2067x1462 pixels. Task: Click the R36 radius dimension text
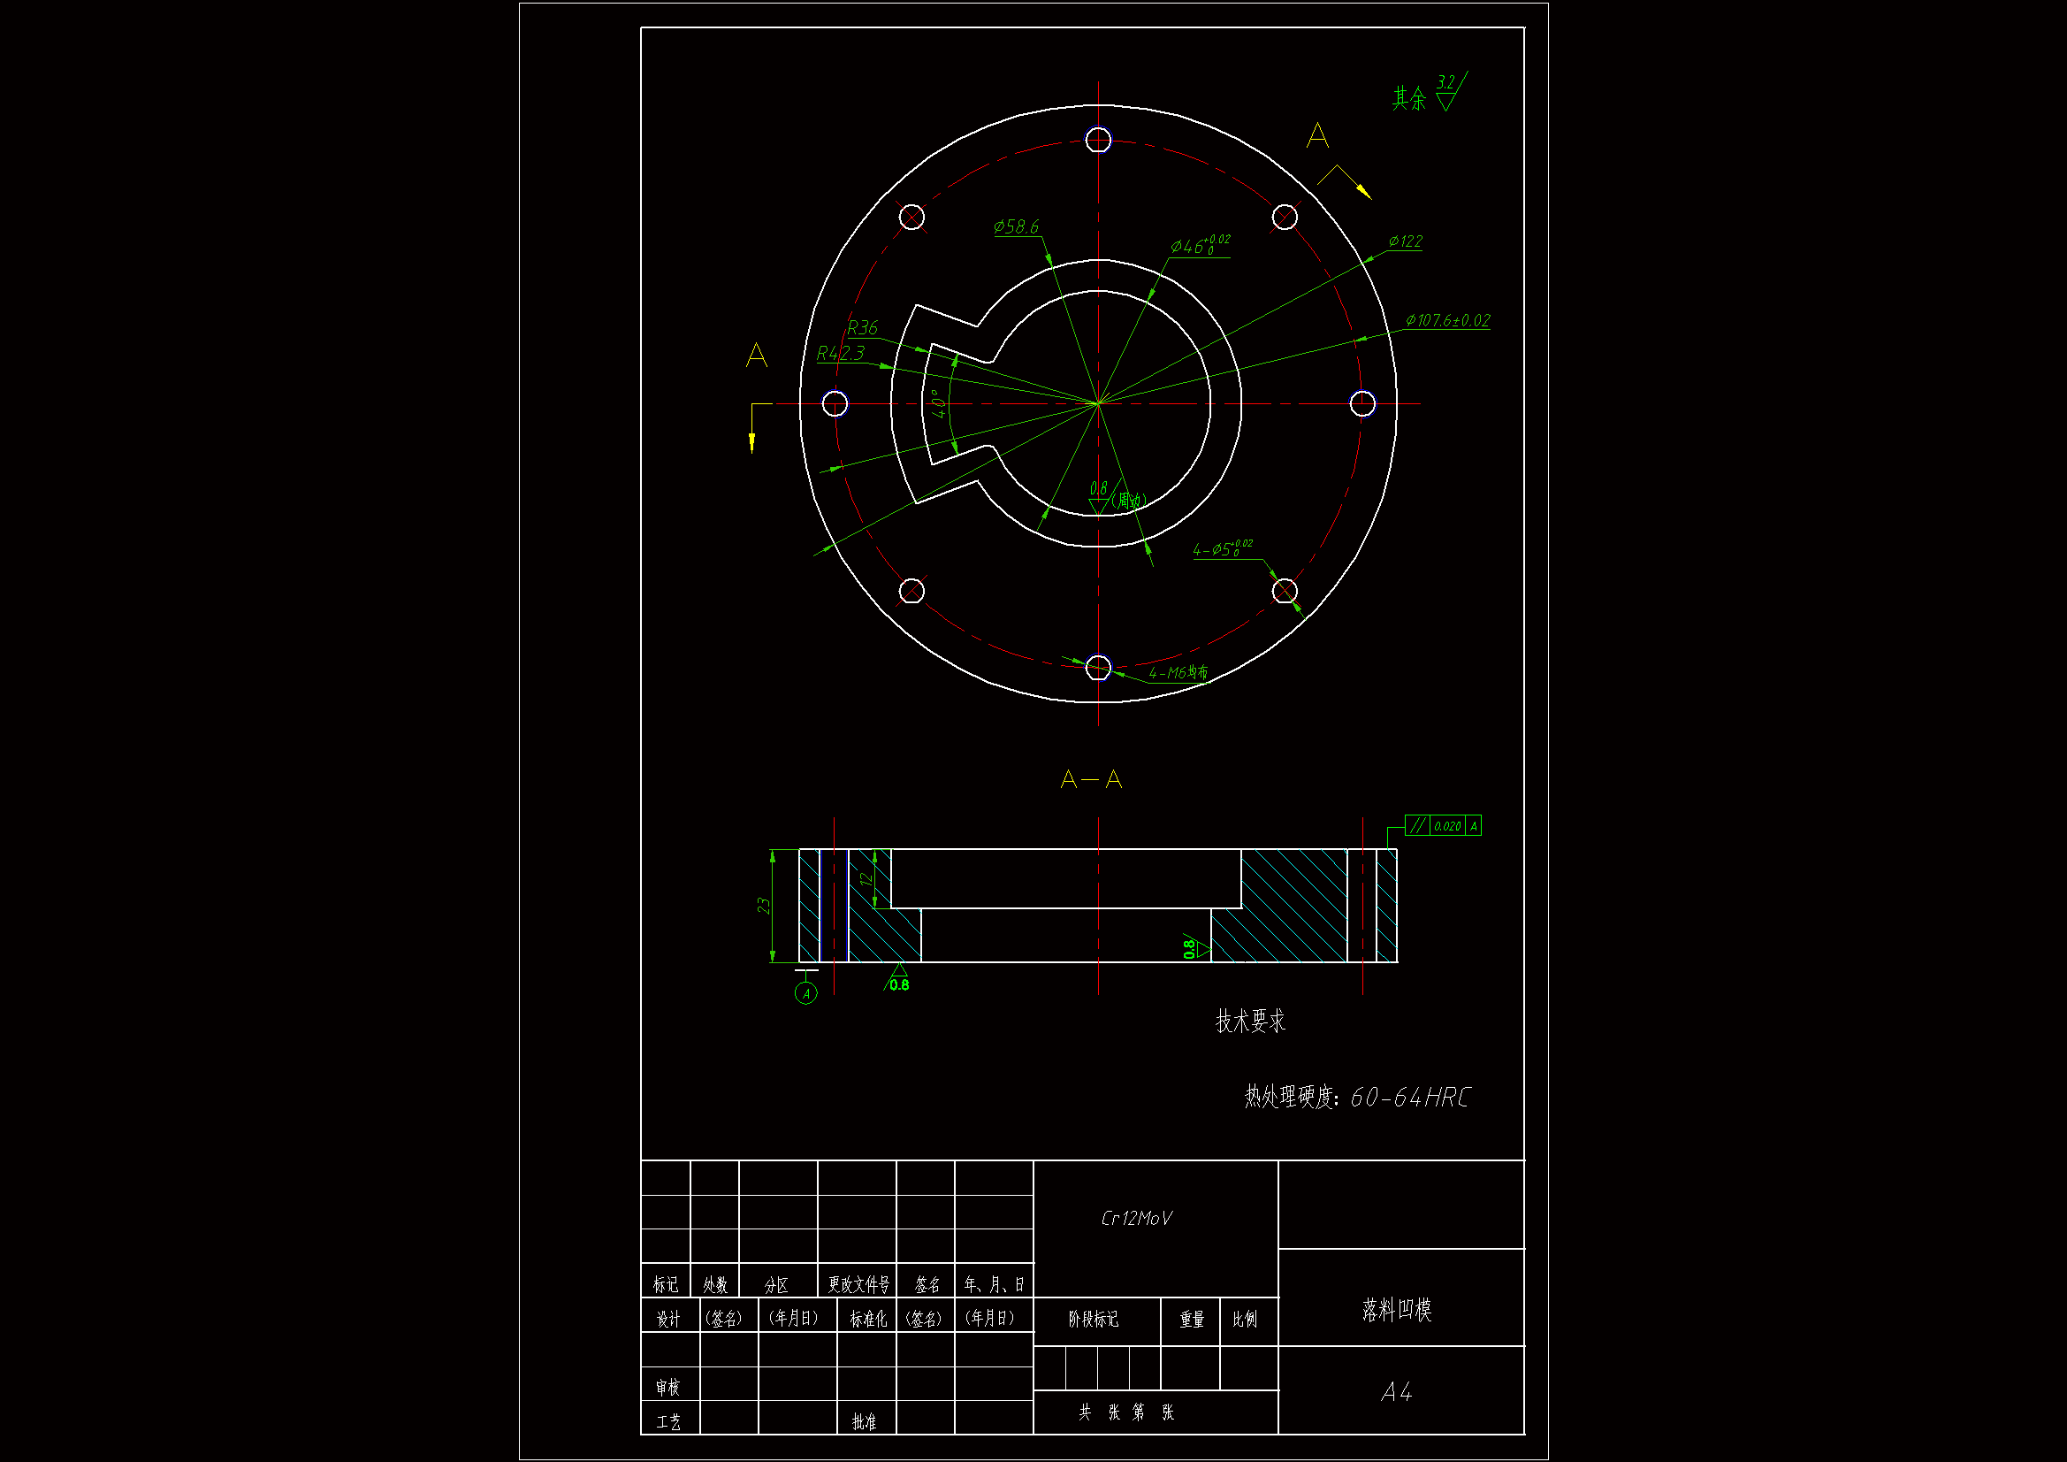tap(863, 328)
